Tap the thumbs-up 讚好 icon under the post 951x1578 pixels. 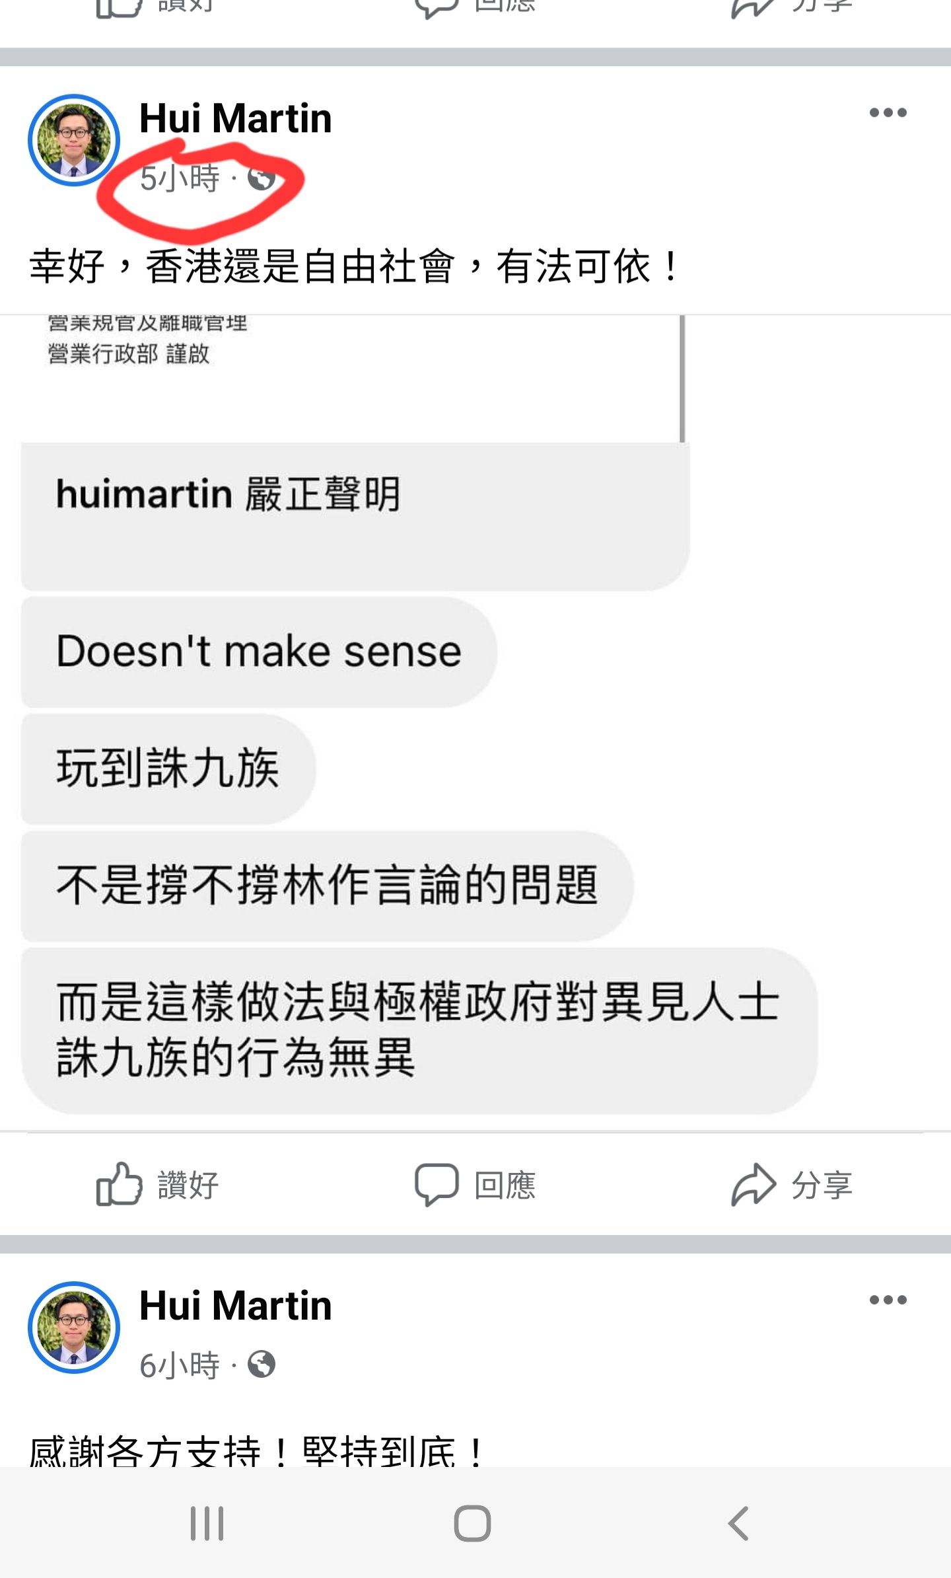pos(119,1183)
